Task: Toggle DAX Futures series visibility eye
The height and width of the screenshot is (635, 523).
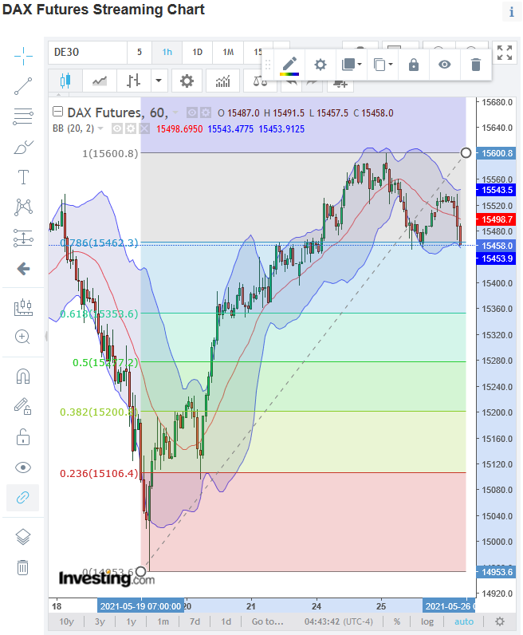Action: (192, 112)
